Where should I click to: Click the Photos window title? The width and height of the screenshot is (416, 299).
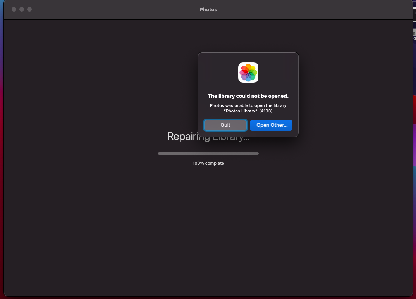pyautogui.click(x=208, y=10)
